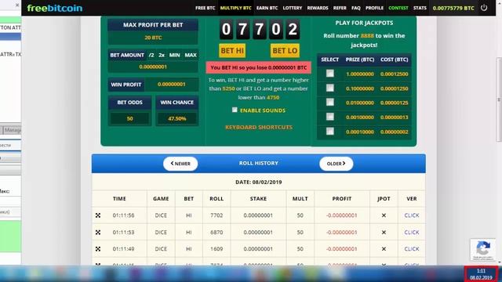Verify the 01:11:53 roll via CLICK link
Image resolution: width=502 pixels, height=282 pixels.
[412, 233]
